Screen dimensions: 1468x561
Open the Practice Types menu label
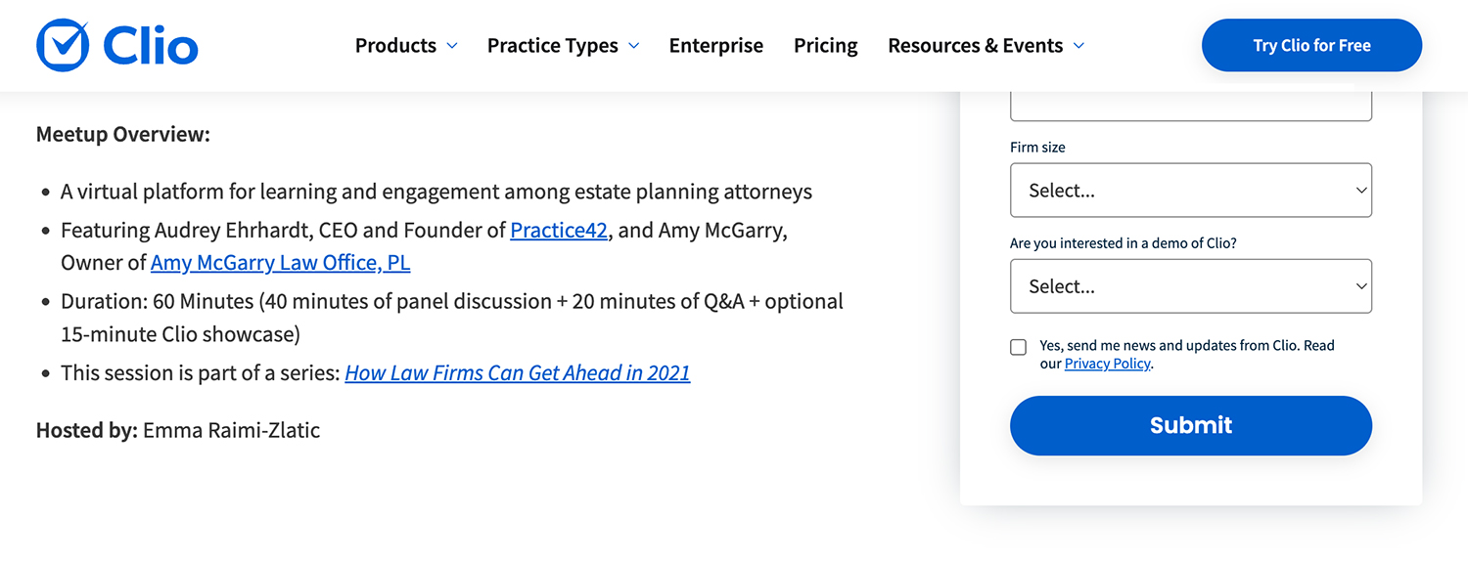[552, 46]
